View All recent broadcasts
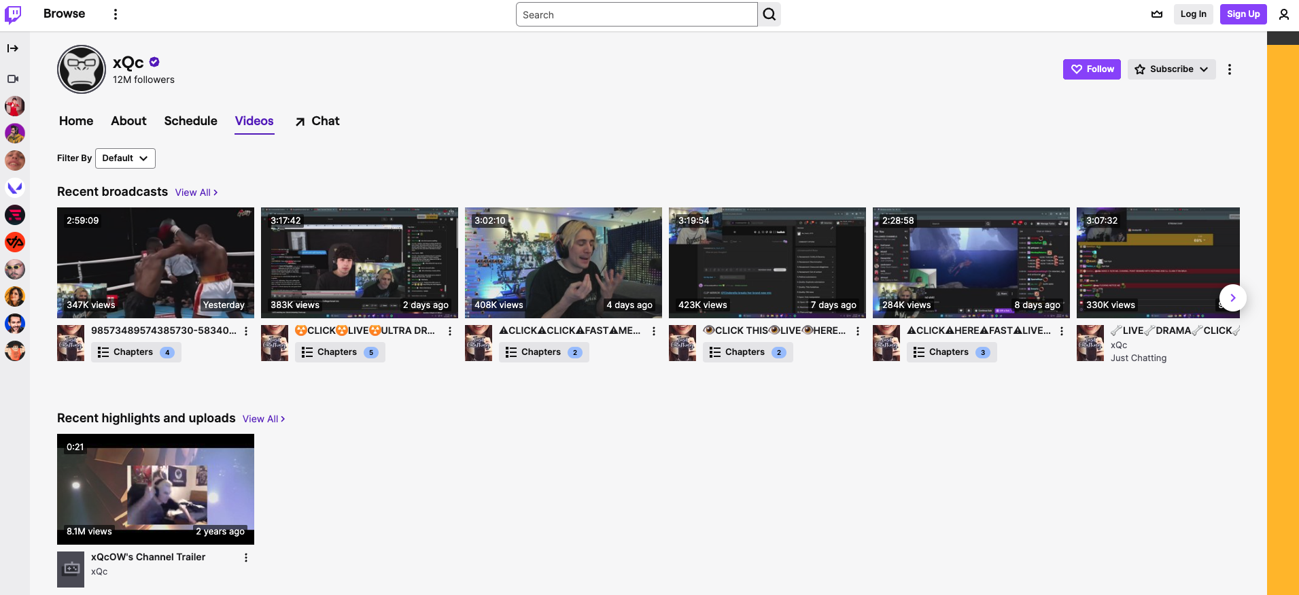 tap(196, 192)
